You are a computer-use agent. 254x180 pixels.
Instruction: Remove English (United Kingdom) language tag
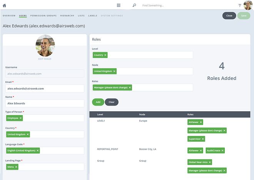coord(38,150)
